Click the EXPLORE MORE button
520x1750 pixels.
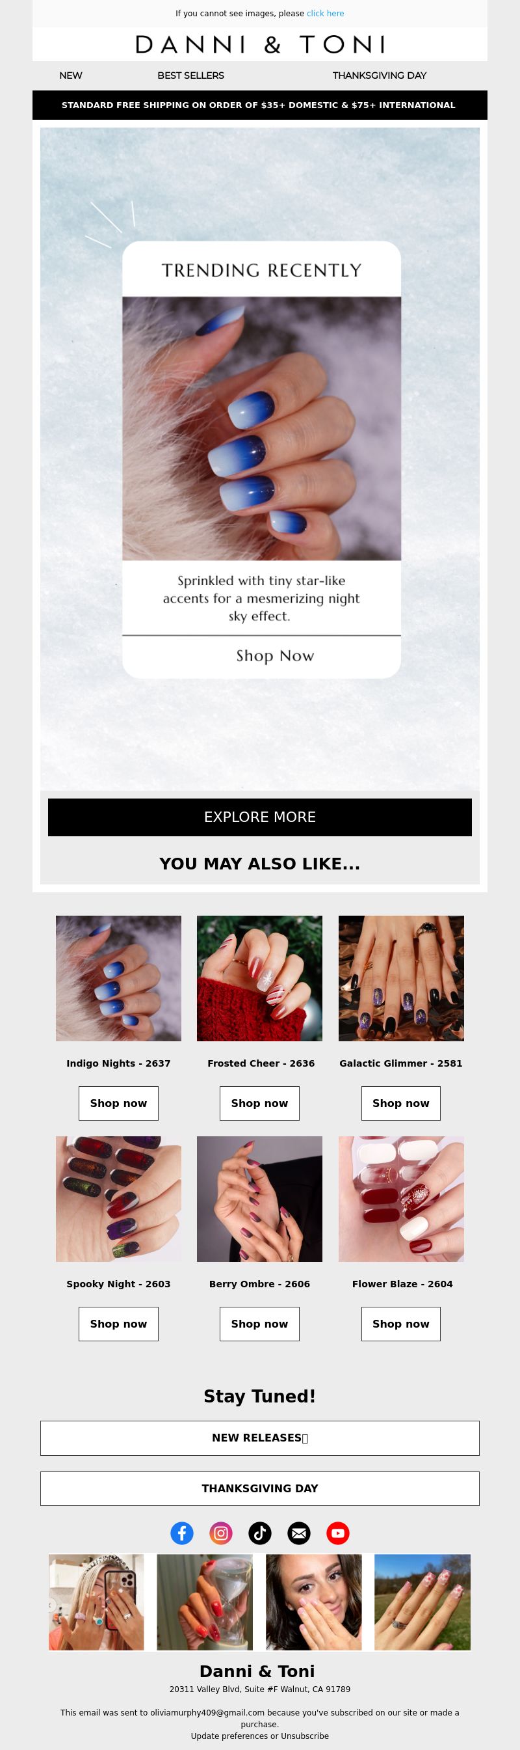(260, 817)
